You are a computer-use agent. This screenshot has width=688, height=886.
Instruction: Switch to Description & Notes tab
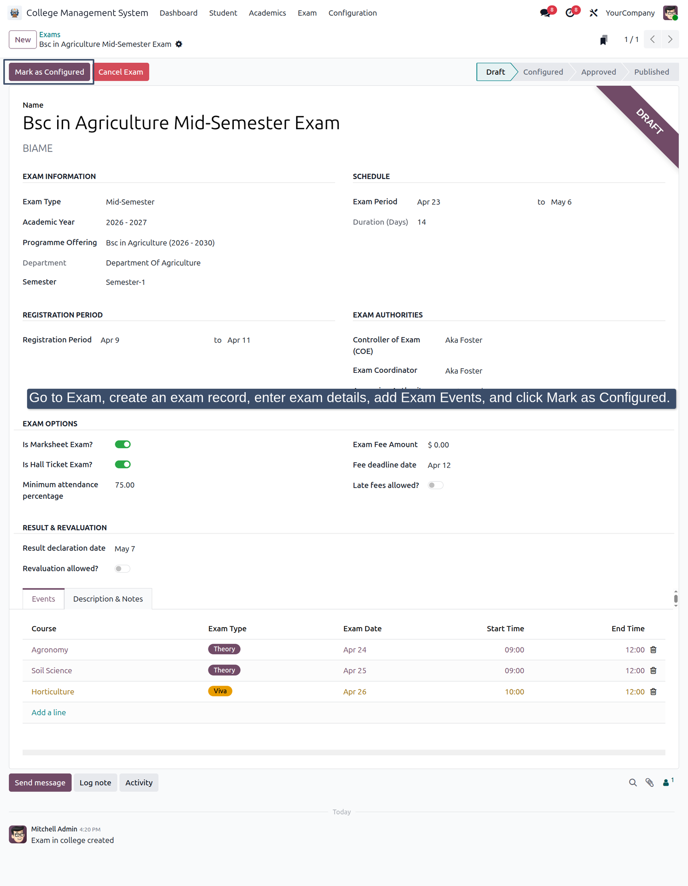click(108, 599)
